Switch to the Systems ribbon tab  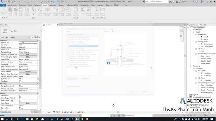(37, 5)
